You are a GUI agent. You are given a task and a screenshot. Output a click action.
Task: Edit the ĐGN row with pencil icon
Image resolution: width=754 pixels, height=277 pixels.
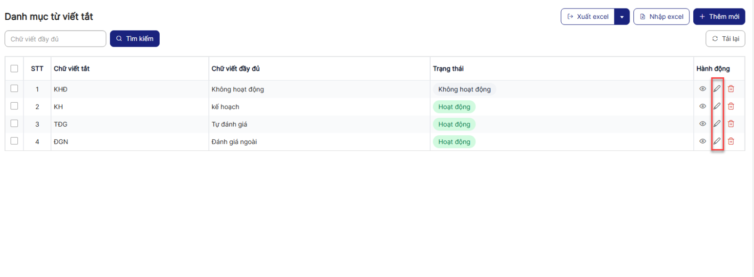point(717,141)
